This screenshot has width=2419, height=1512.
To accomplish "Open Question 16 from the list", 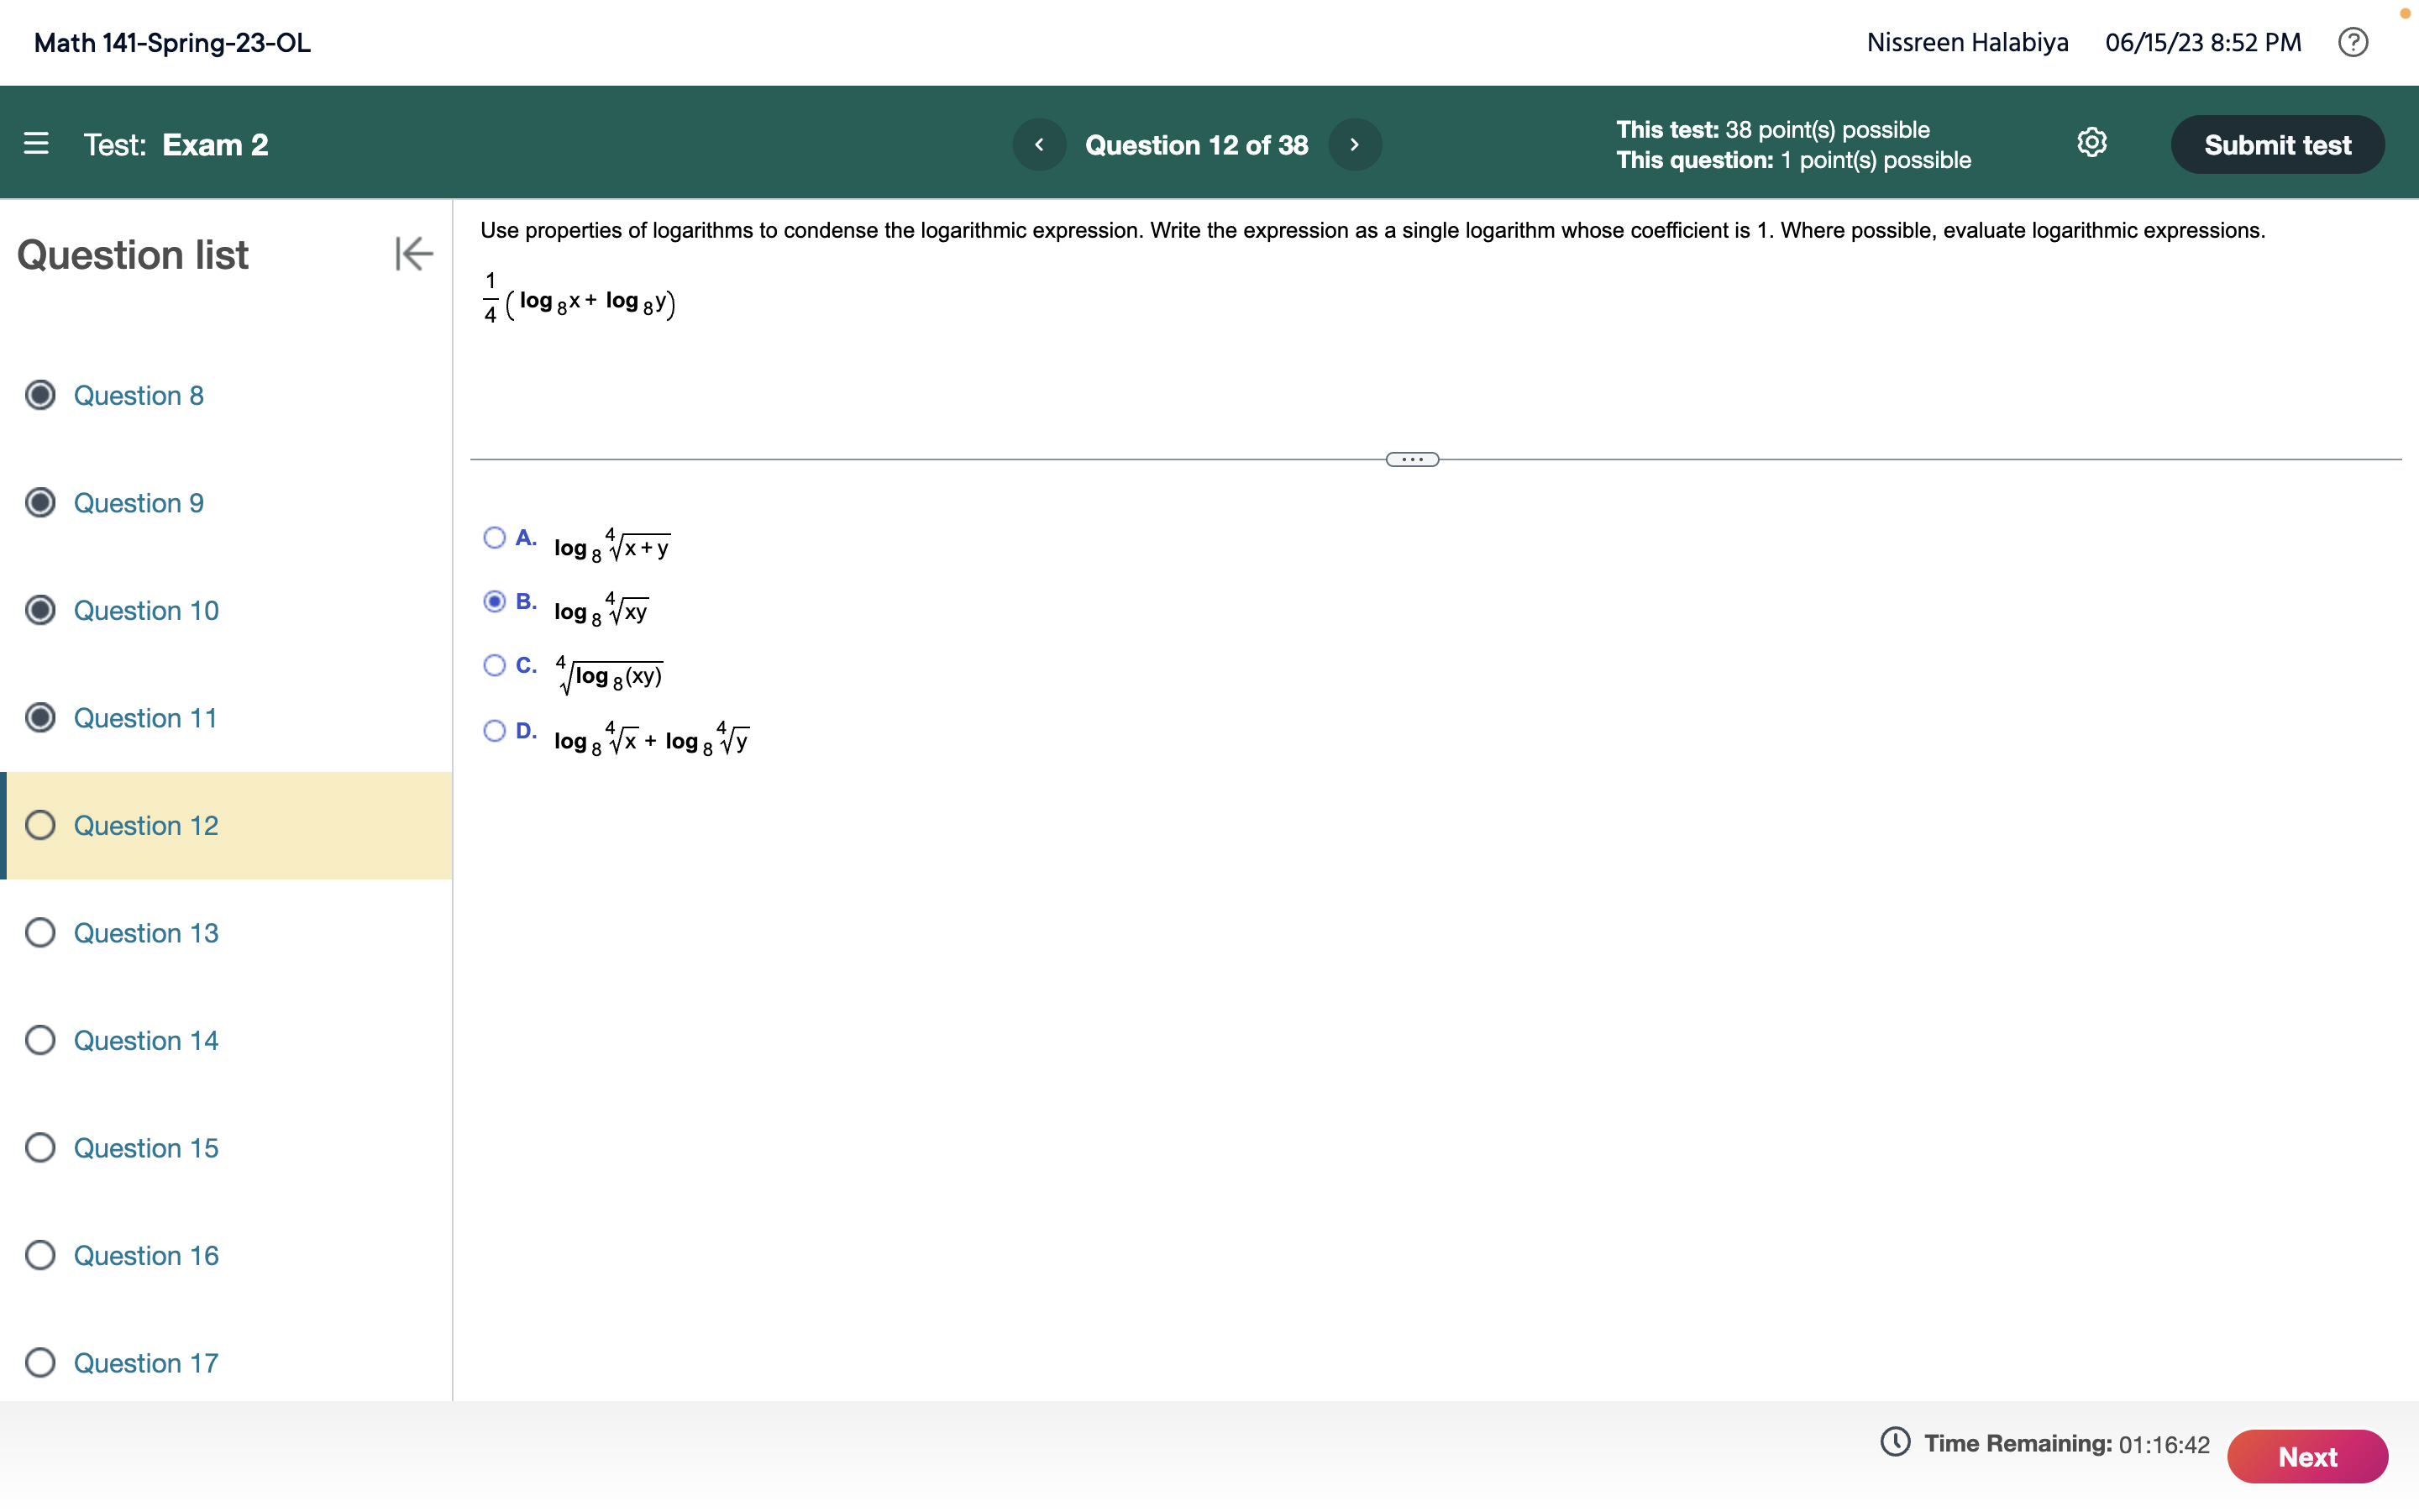I will pyautogui.click(x=146, y=1255).
